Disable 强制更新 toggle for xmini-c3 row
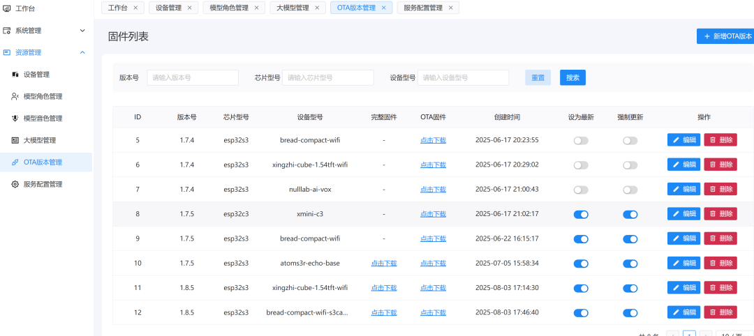The height and width of the screenshot is (336, 754). 630,215
